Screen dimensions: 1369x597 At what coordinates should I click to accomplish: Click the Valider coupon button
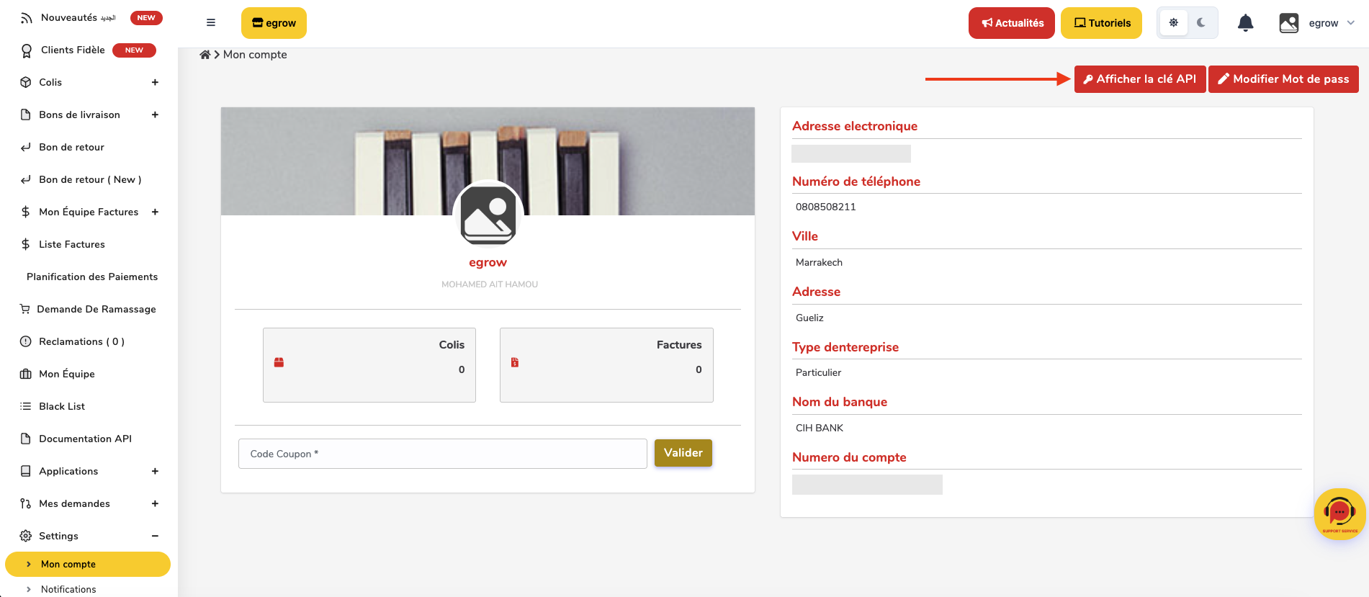[683, 453]
